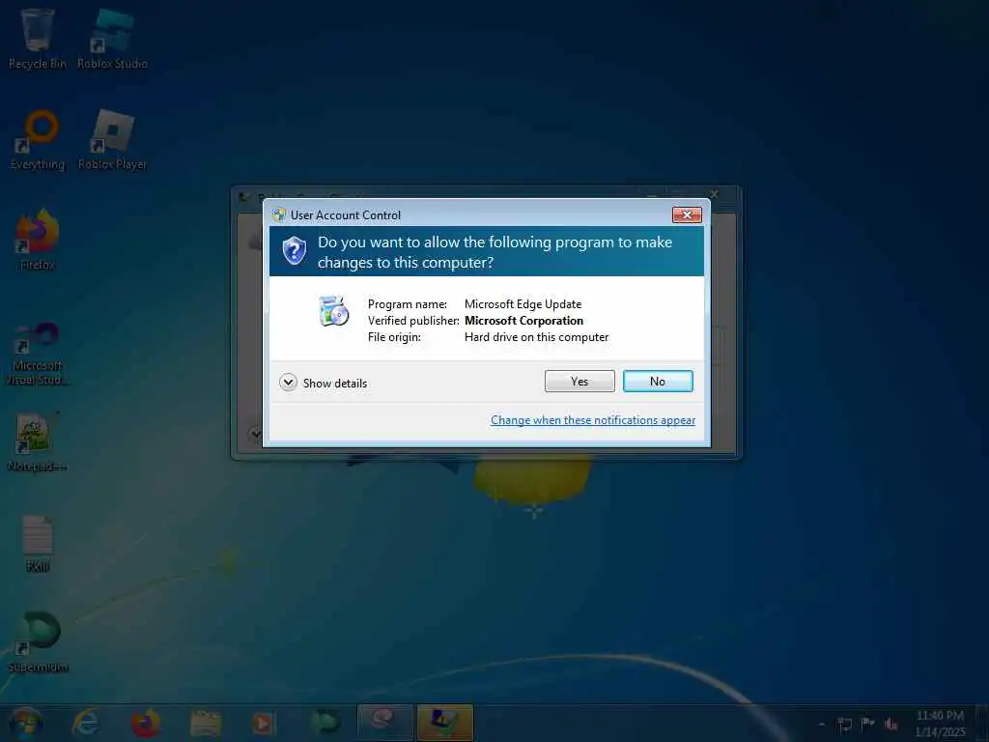Open the Windows Start menu orb
This screenshot has height=742, width=989.
click(x=26, y=723)
